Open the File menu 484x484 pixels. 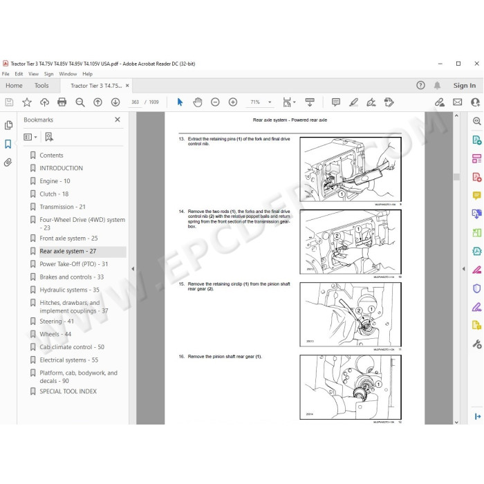pos(6,74)
